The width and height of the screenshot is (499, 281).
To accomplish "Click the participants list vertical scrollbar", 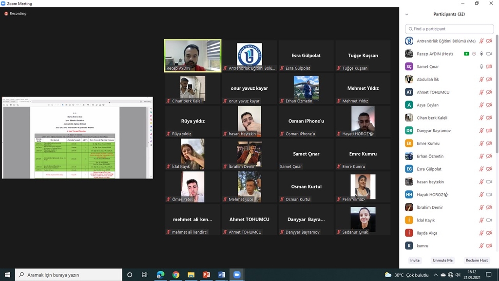I will click(x=497, y=98).
